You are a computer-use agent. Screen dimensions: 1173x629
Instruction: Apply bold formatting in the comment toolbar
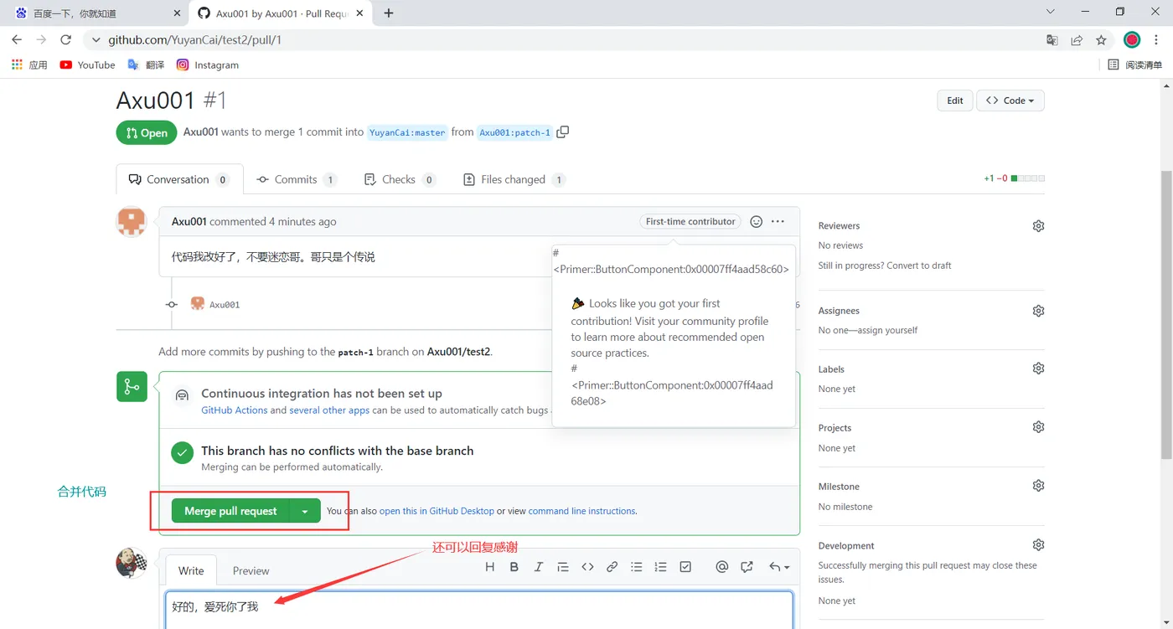514,567
